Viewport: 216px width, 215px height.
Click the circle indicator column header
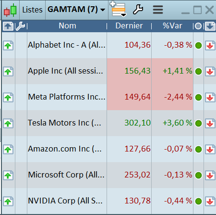[x=198, y=26]
